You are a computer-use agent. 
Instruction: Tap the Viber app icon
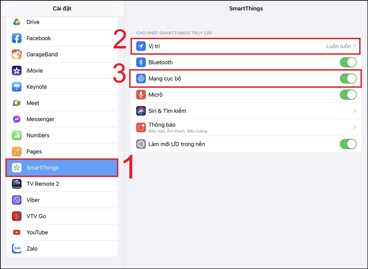coord(17,200)
